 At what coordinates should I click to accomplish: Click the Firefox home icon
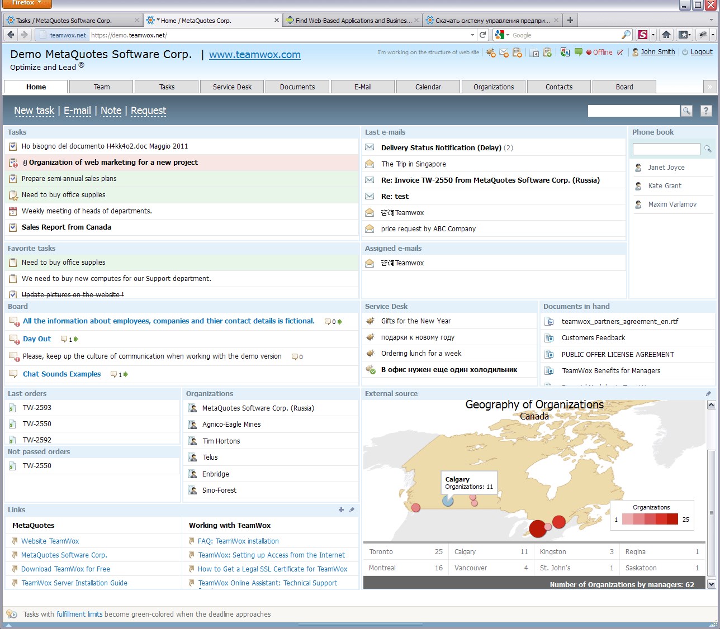tap(666, 35)
